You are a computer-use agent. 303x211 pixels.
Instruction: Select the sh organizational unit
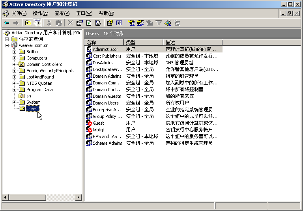(29, 96)
